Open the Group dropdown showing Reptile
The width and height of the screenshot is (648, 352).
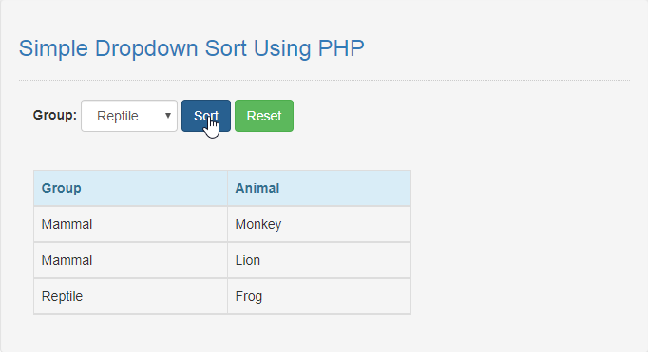coord(129,116)
